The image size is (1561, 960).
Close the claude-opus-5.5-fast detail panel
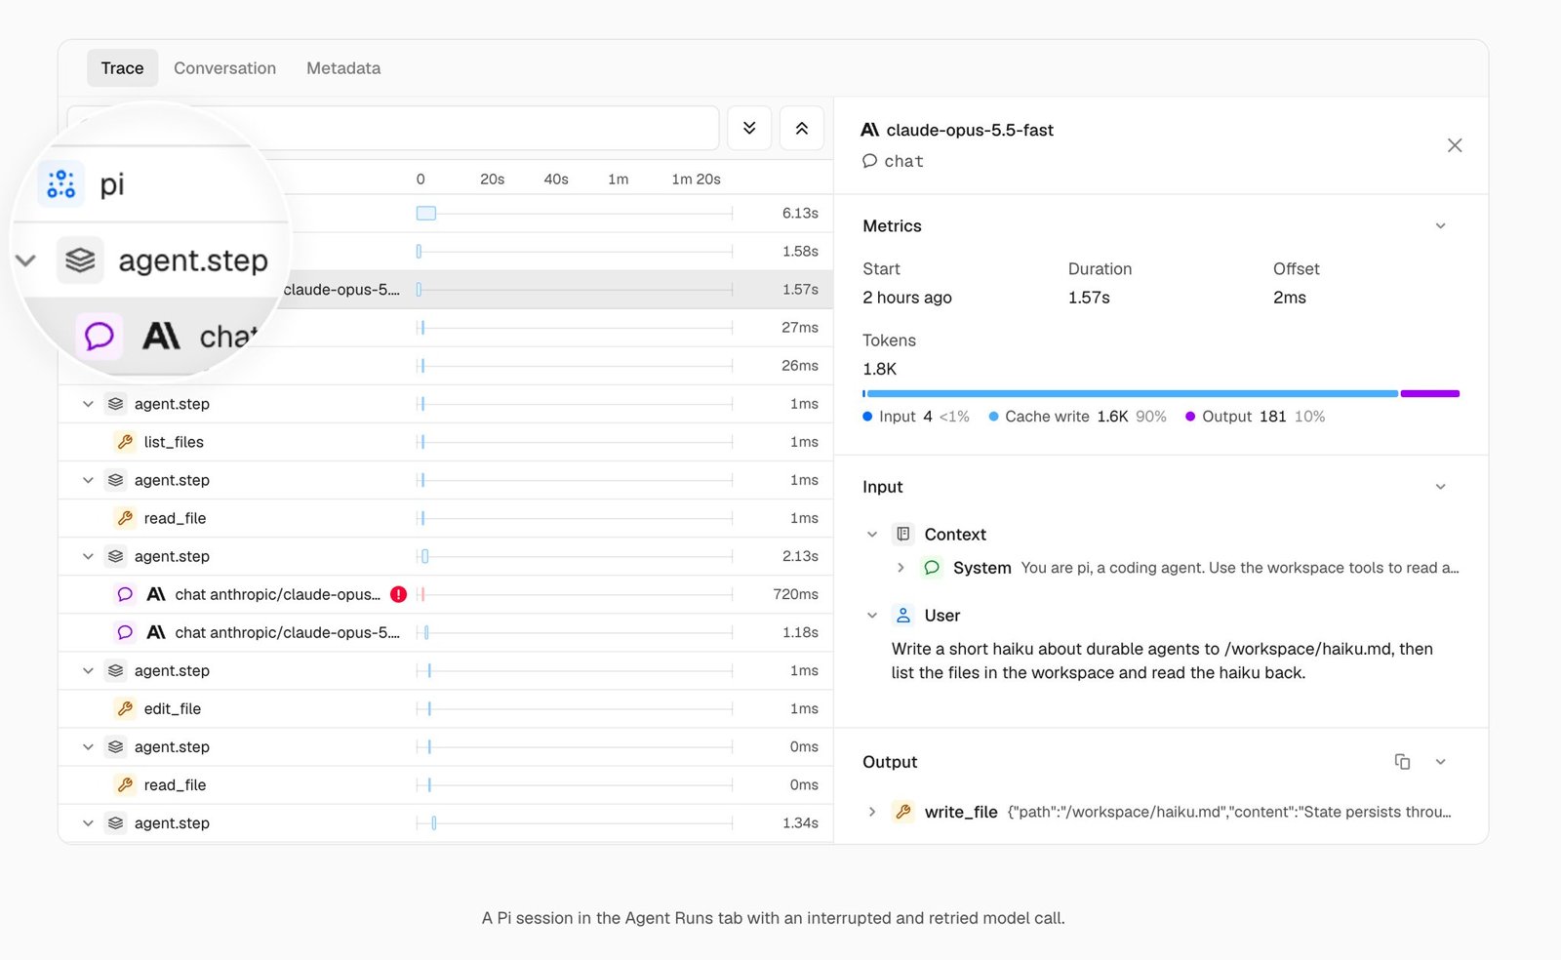[1455, 145]
